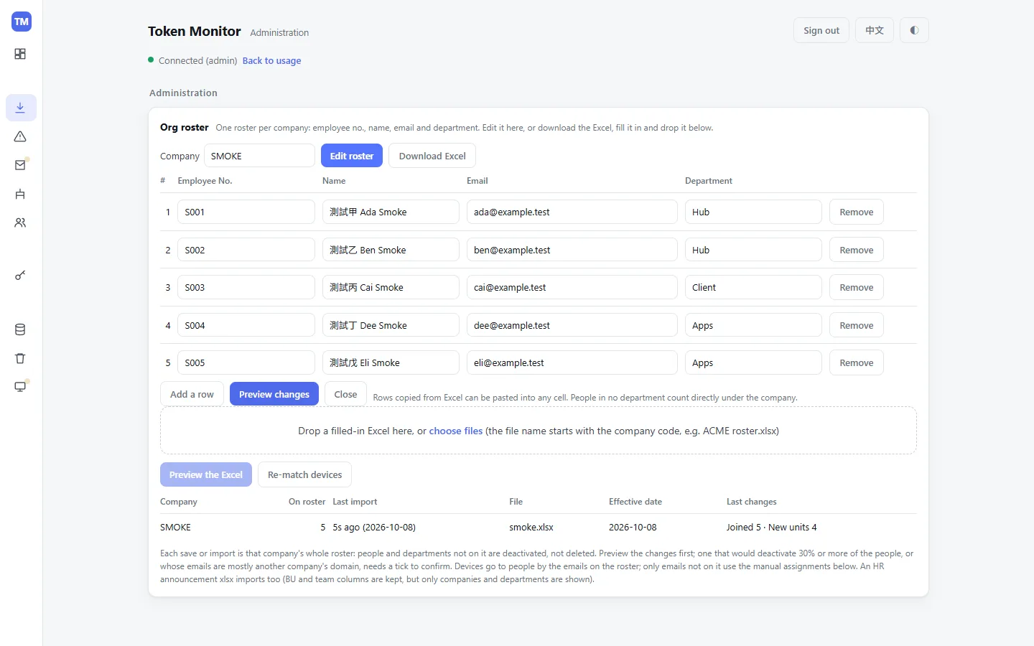The height and width of the screenshot is (646, 1034).
Task: Click email field ben@example.test
Action: [x=572, y=250]
